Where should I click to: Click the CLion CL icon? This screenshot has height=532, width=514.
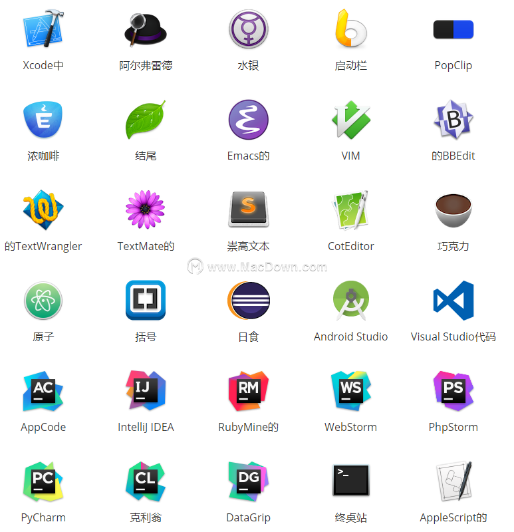[x=146, y=481]
